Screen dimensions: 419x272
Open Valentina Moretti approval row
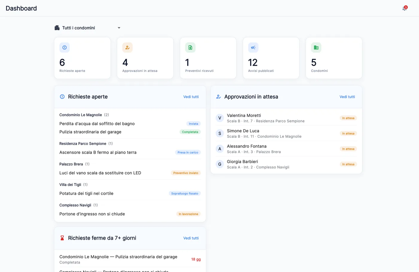tap(286, 118)
